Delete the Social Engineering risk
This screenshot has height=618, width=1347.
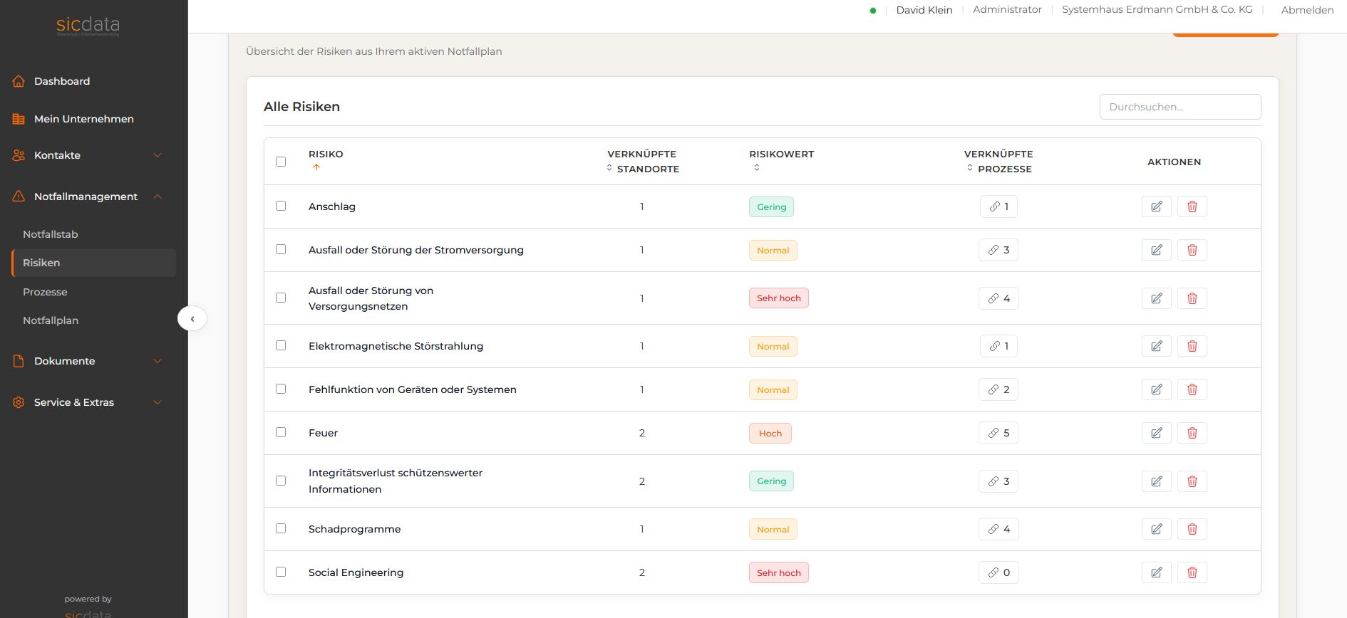click(1192, 572)
